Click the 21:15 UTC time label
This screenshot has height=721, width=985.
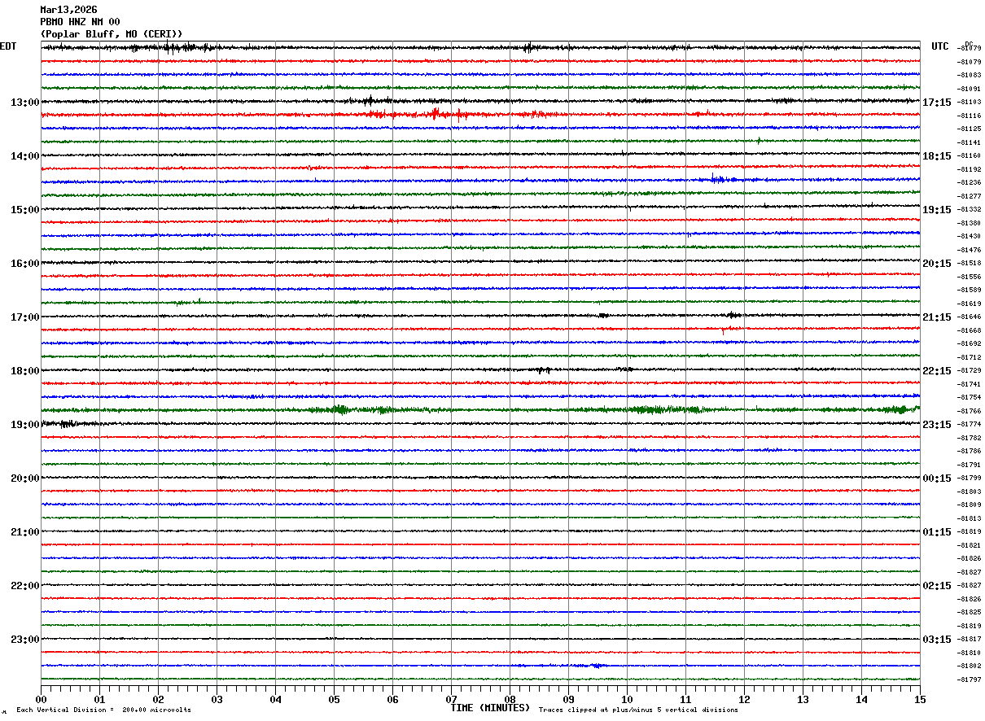pos(937,317)
